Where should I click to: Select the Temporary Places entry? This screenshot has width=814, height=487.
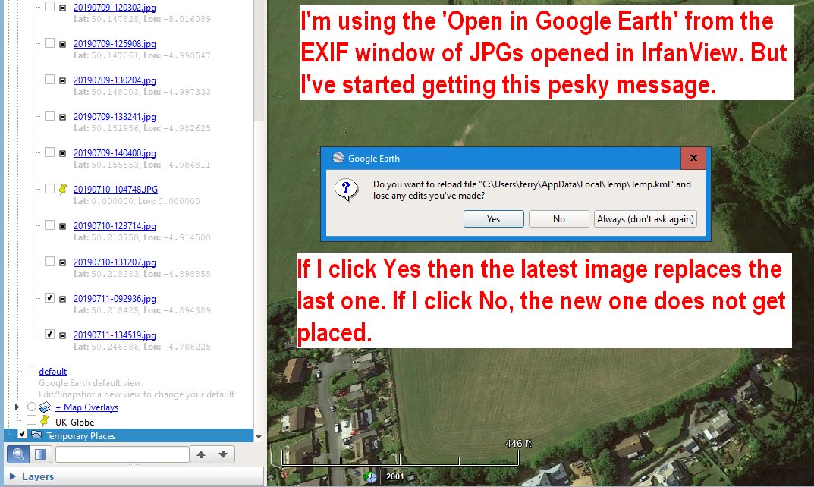pyautogui.click(x=80, y=435)
